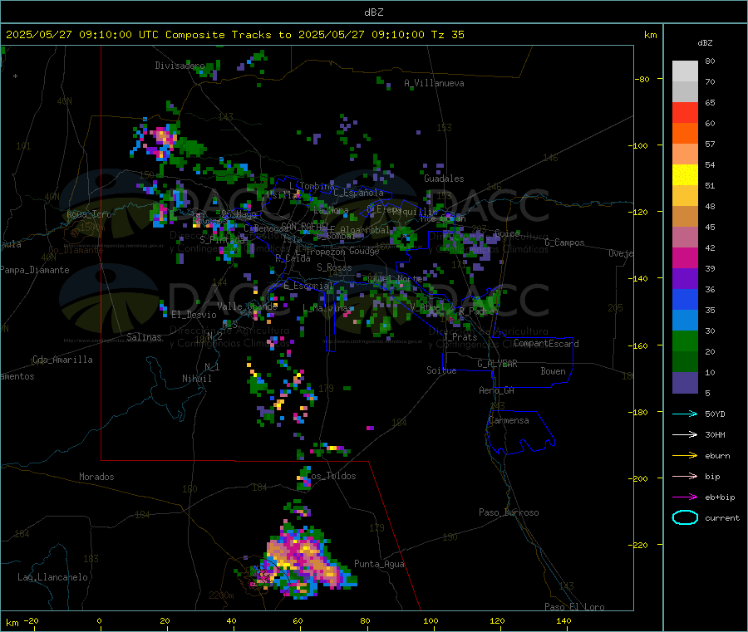Select the bright green swatch between 30 and 20
Image resolution: width=748 pixels, height=632 pixels.
[685, 340]
